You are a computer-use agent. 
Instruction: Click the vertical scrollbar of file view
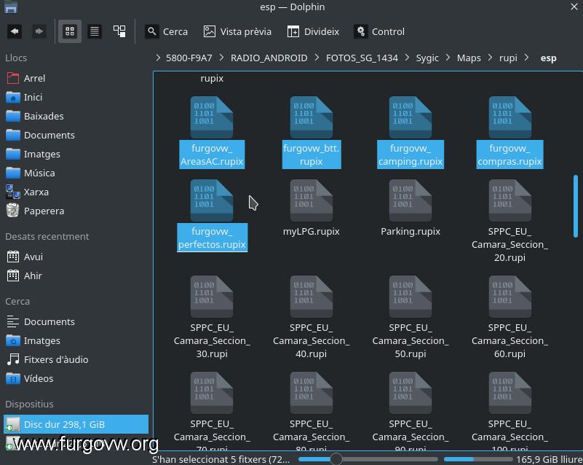[576, 206]
